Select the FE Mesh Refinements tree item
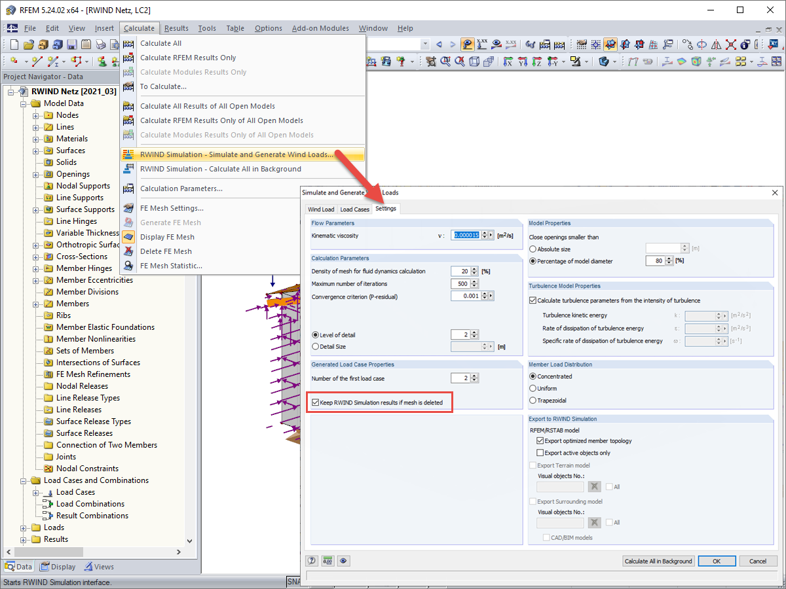 pyautogui.click(x=93, y=374)
